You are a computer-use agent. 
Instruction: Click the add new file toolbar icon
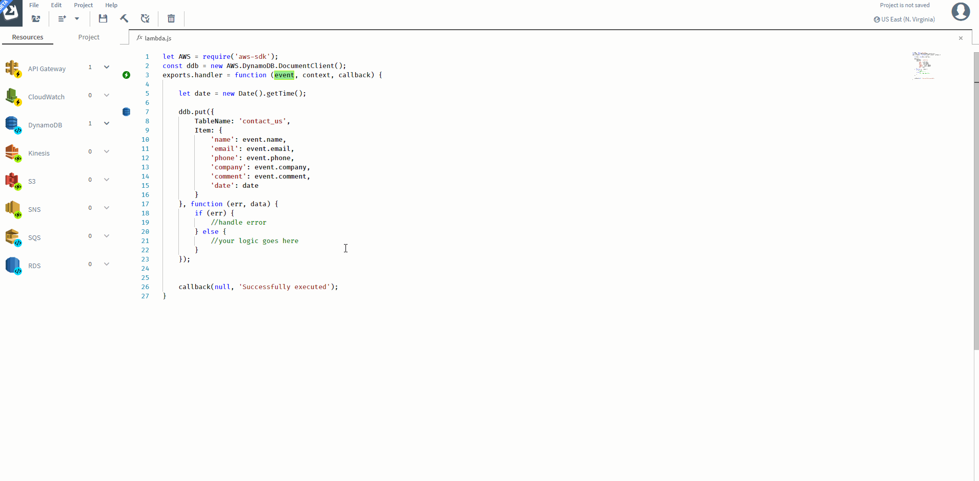click(x=62, y=19)
